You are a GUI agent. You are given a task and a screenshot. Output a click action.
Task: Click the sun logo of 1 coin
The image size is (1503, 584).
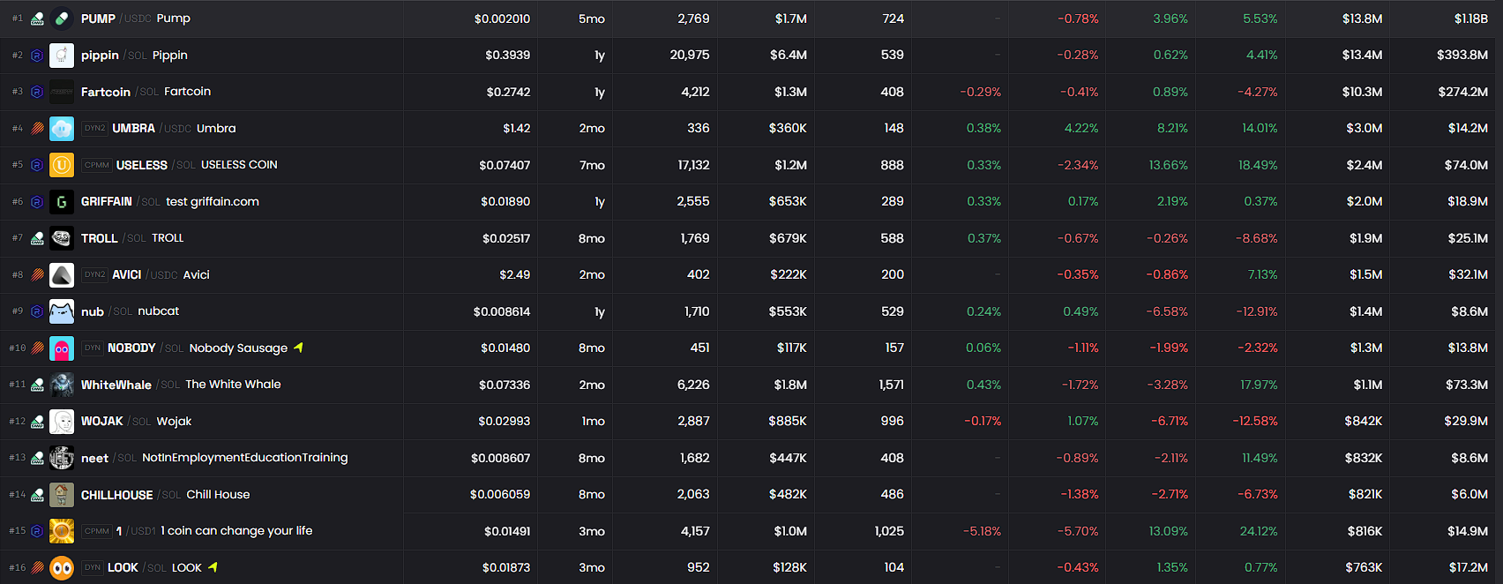point(62,531)
